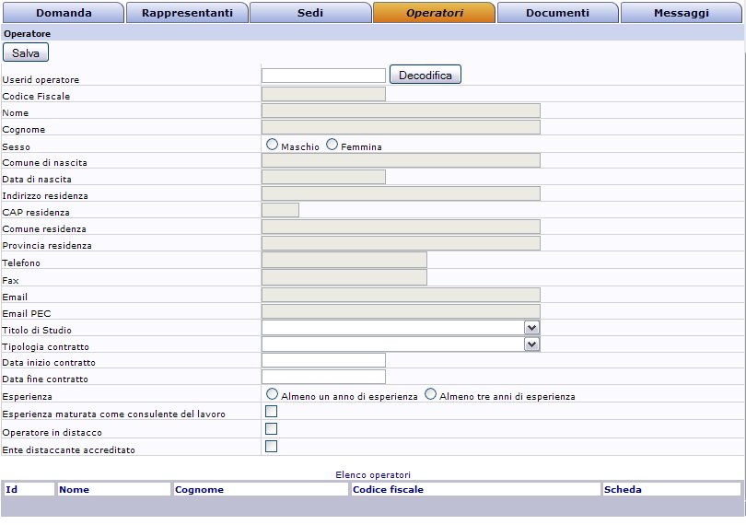This screenshot has width=746, height=525.
Task: Select the Maschio radio button
Action: (272, 145)
